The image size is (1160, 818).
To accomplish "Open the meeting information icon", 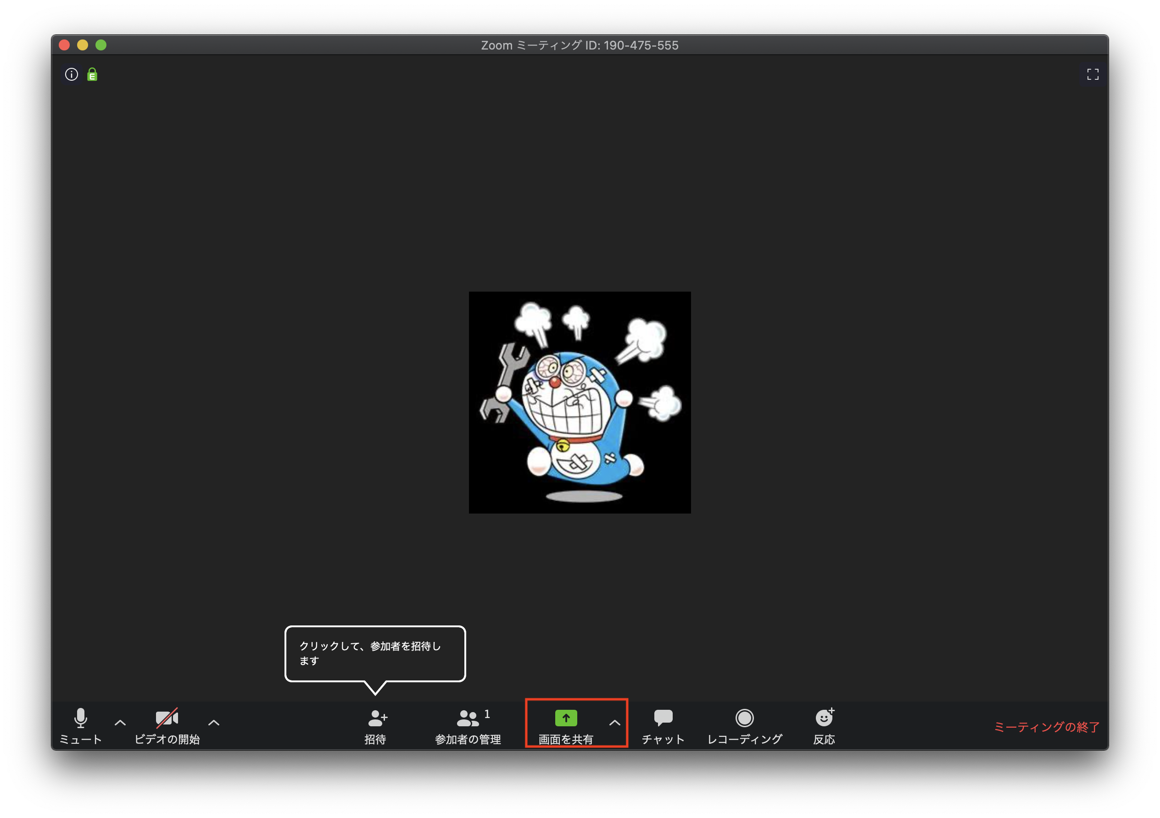I will click(72, 75).
